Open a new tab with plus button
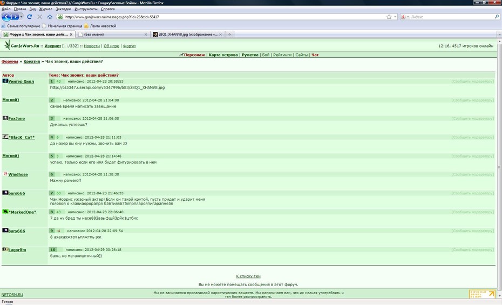 click(229, 34)
